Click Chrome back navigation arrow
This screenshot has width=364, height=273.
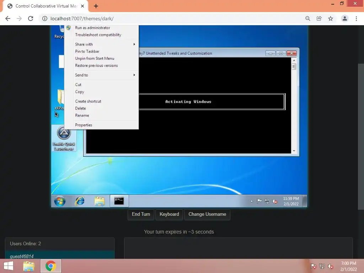(x=8, y=18)
